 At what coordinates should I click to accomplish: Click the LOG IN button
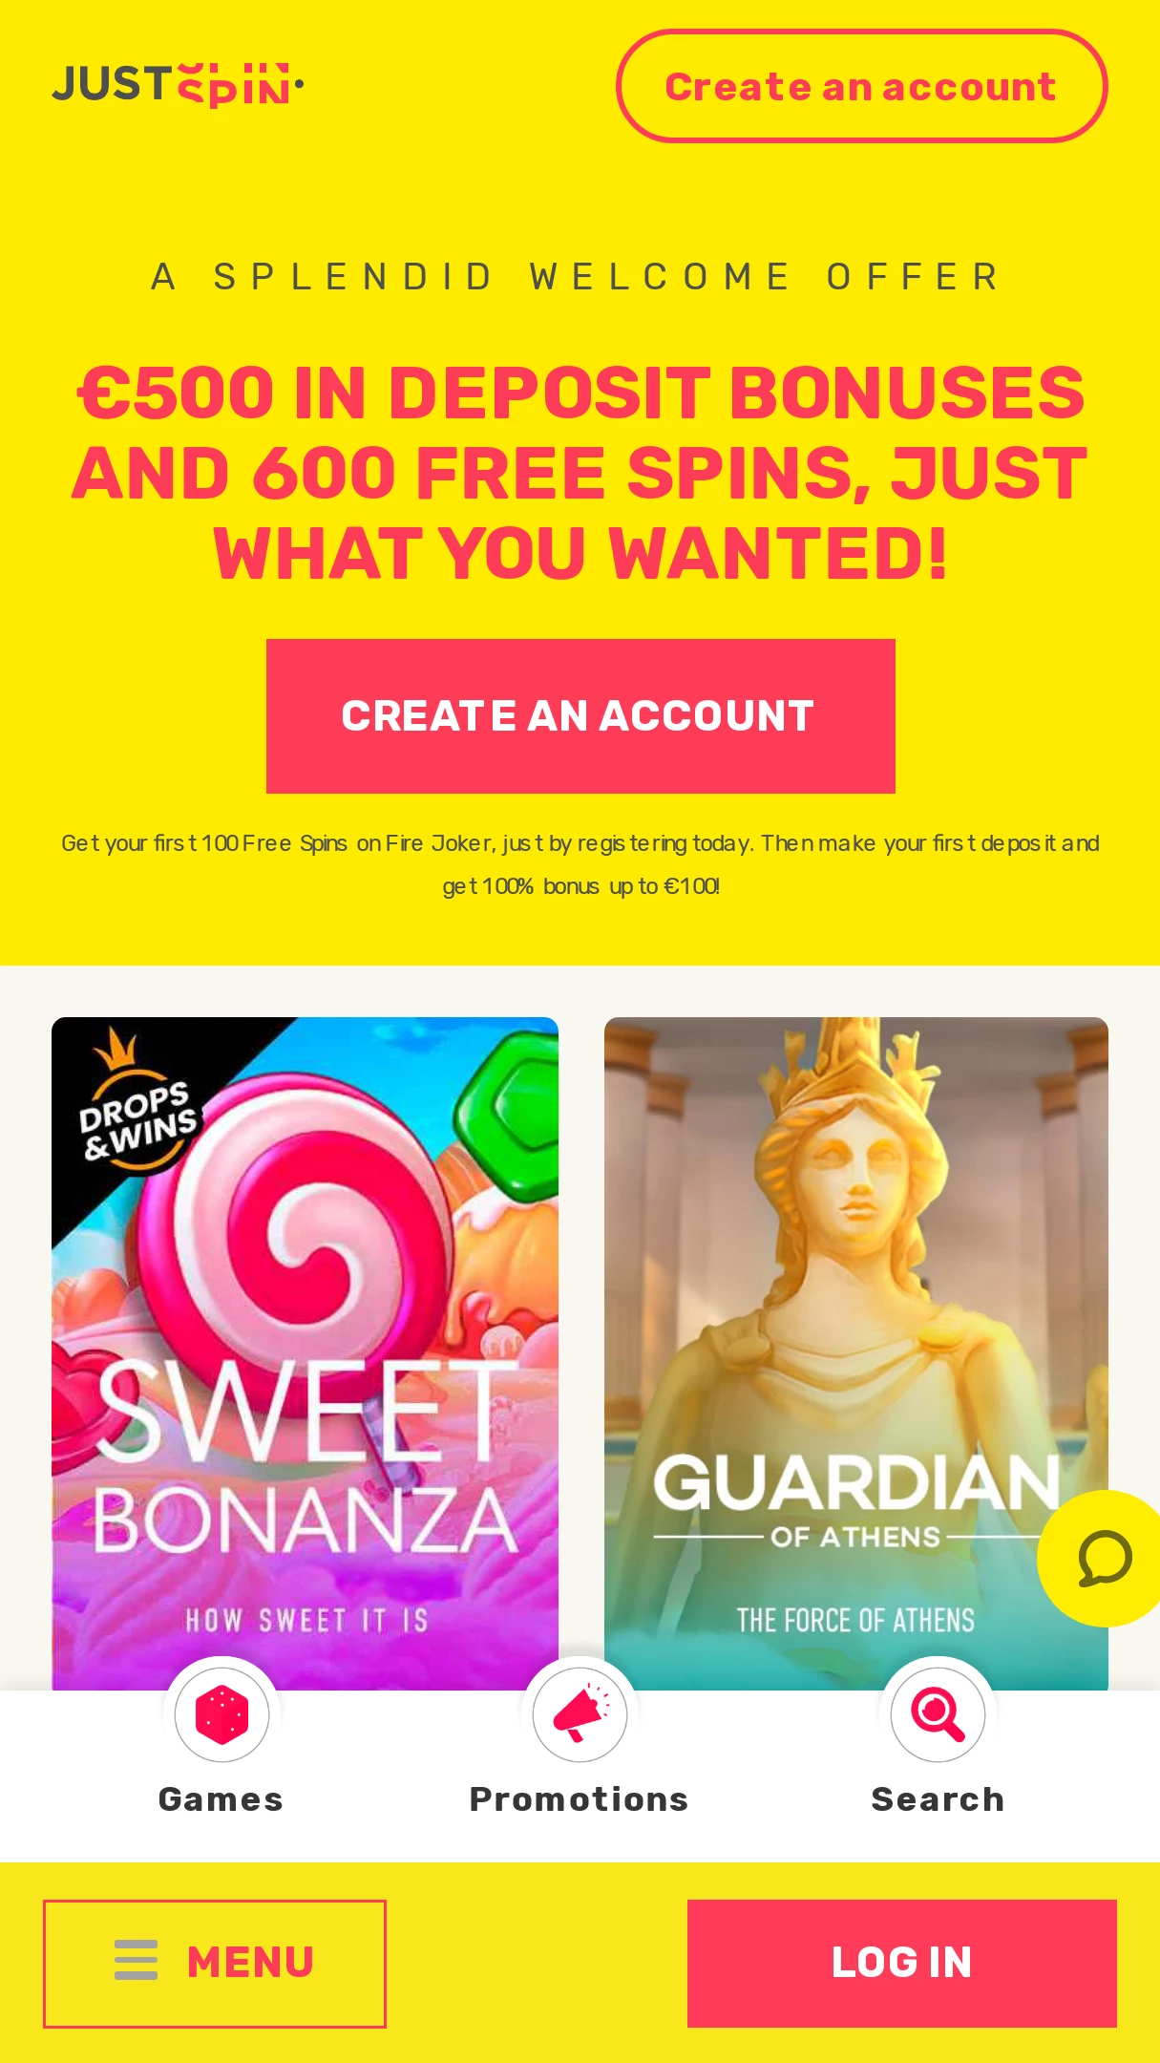click(x=902, y=1963)
